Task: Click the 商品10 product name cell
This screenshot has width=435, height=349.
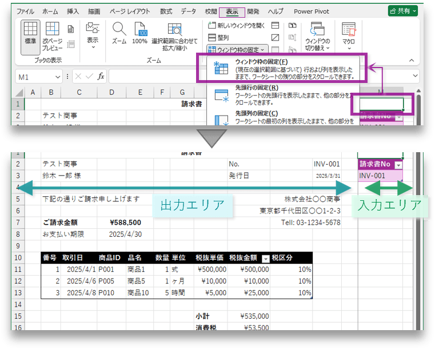Action: 140,292
